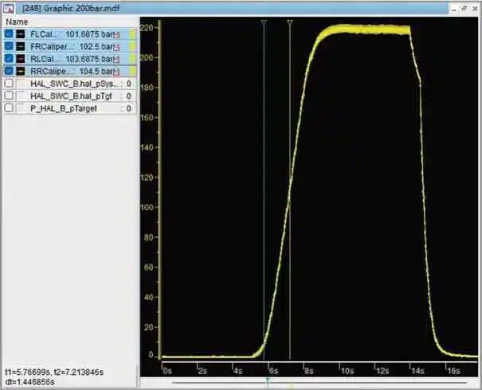Click FLCal yellow color swatch

pyautogui.click(x=132, y=34)
